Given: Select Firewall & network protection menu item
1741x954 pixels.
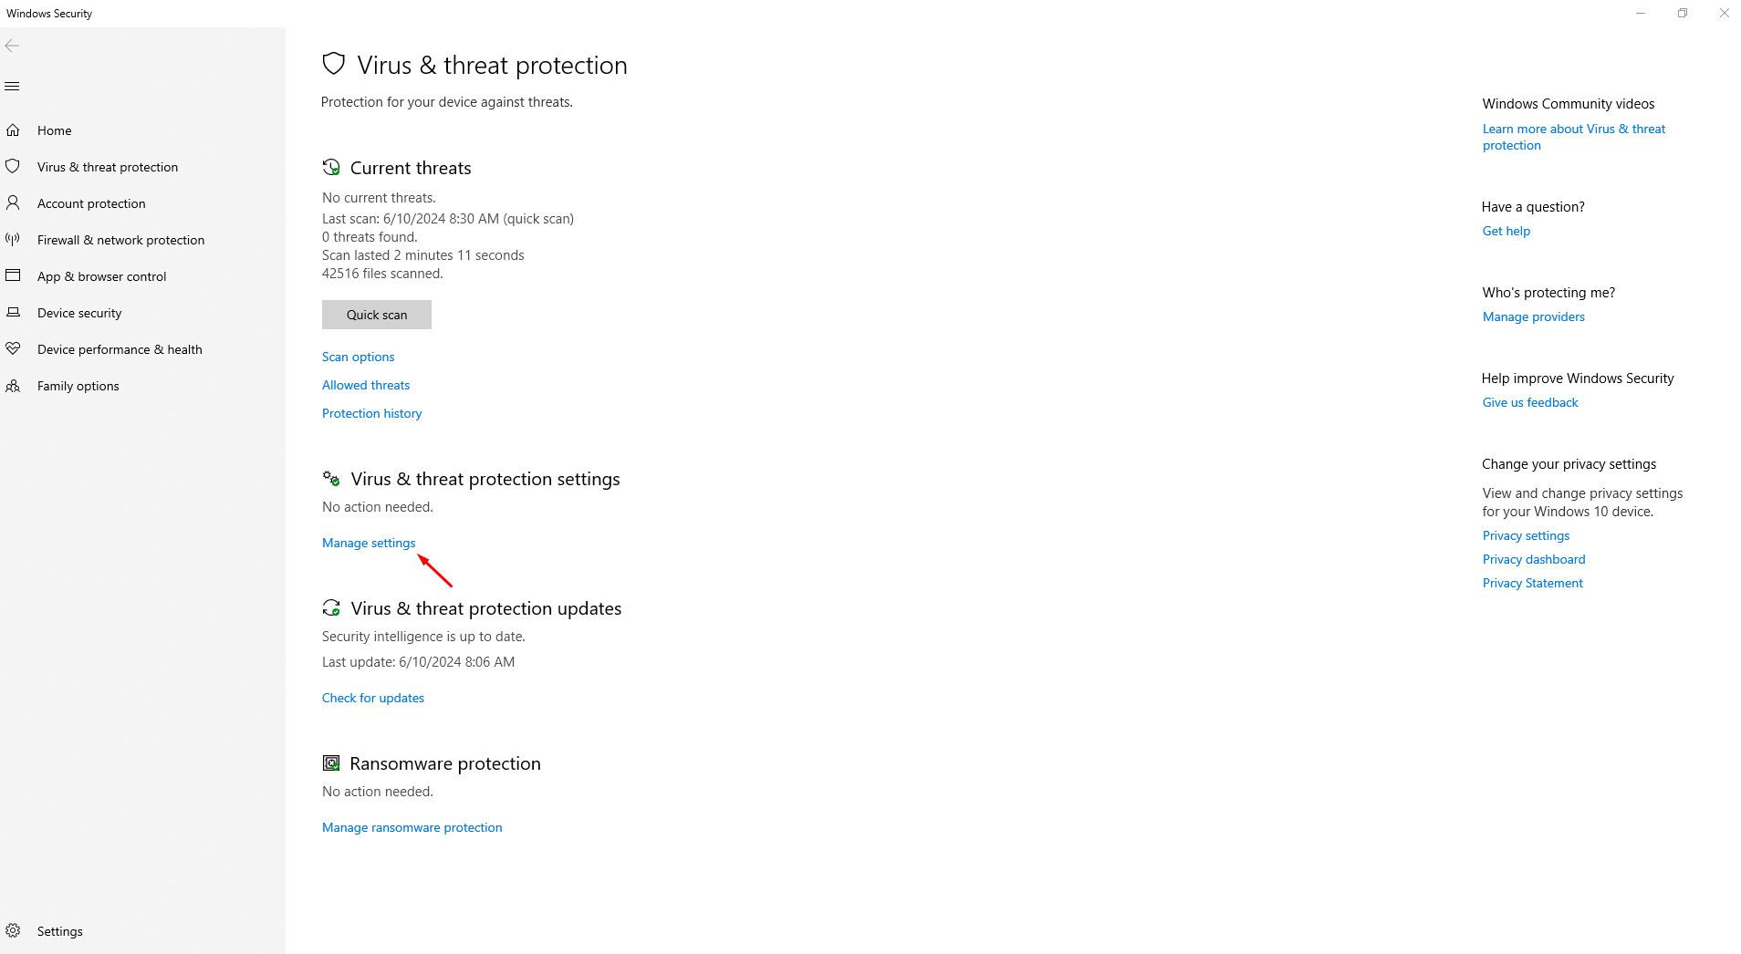Looking at the screenshot, I should pos(120,240).
